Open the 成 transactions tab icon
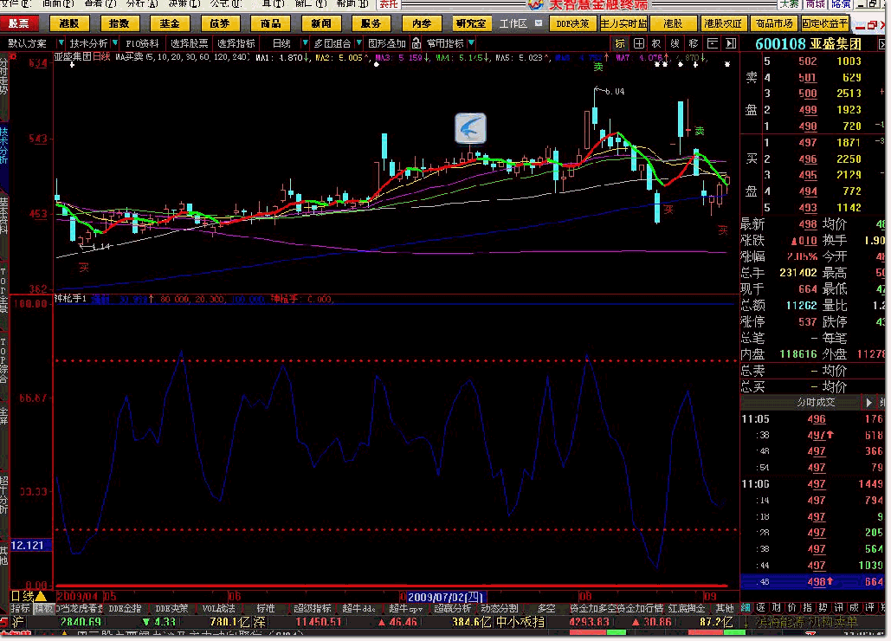The image size is (891, 641). point(854,608)
